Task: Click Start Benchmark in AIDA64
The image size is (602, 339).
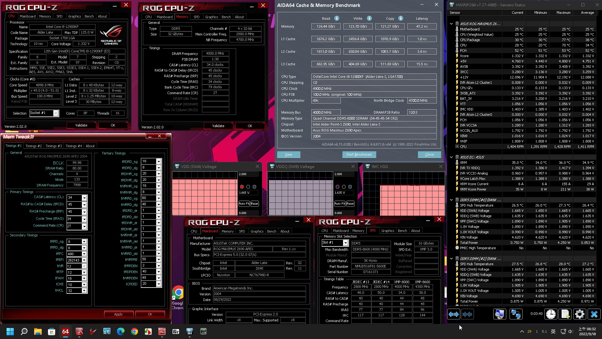Action: 359,154
